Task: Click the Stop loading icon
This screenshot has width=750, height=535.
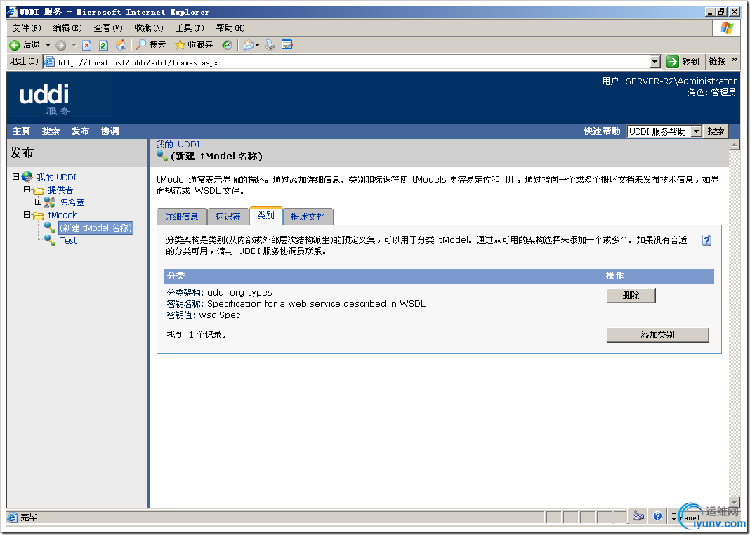Action: (86, 46)
